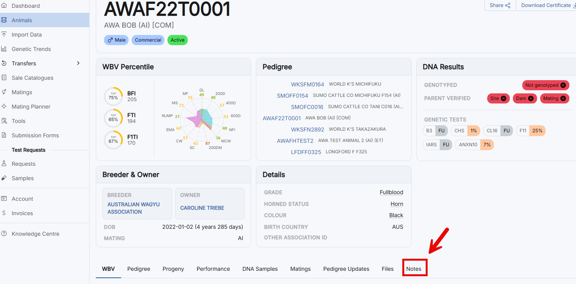Open pedigree link SMOFC0016
576x284 pixels.
tap(307, 107)
